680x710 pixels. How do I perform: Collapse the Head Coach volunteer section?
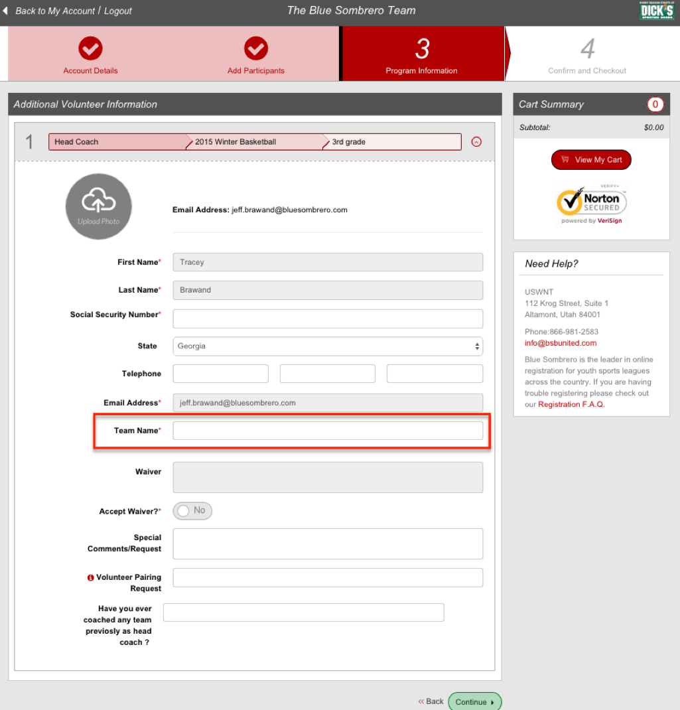coord(476,142)
